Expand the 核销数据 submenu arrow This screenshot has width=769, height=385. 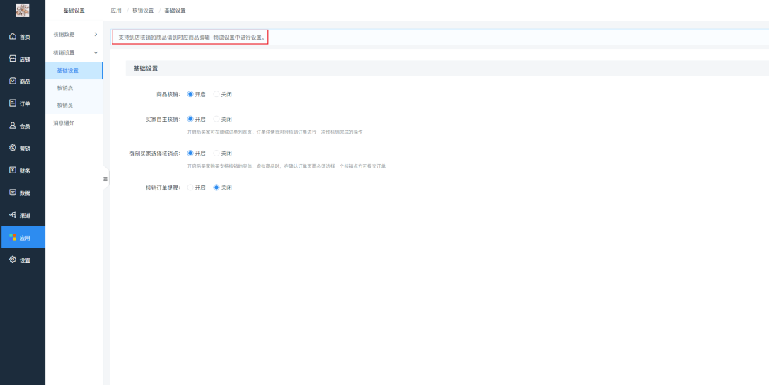coord(96,34)
